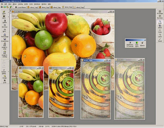Open the File menu
This screenshot has height=128, width=164.
(2, 4)
